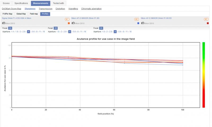212x127 pixels.
Task: Set Sigma lens aperture to 1.4
Action: (12, 32)
